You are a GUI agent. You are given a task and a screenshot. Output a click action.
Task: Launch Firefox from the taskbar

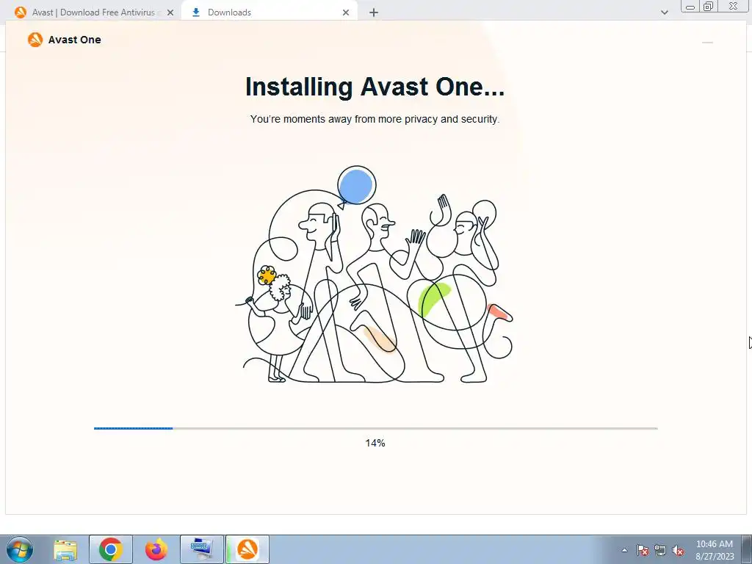click(156, 549)
